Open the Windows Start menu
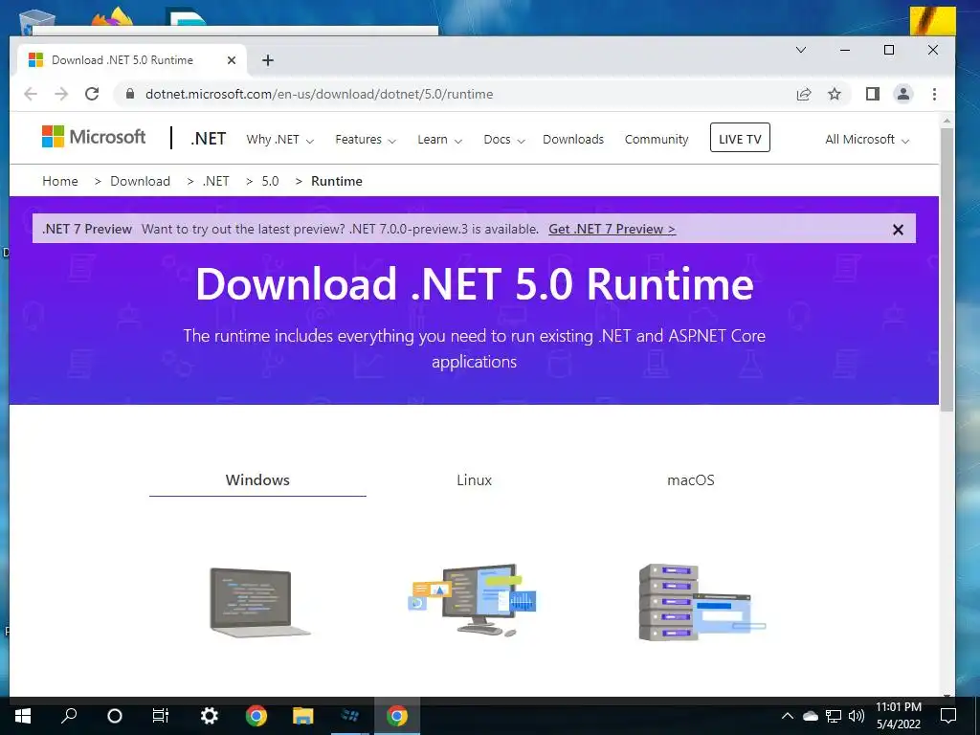Image resolution: width=980 pixels, height=735 pixels. point(23,716)
